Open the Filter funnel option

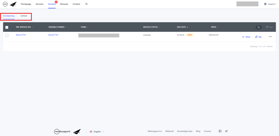[269, 27]
